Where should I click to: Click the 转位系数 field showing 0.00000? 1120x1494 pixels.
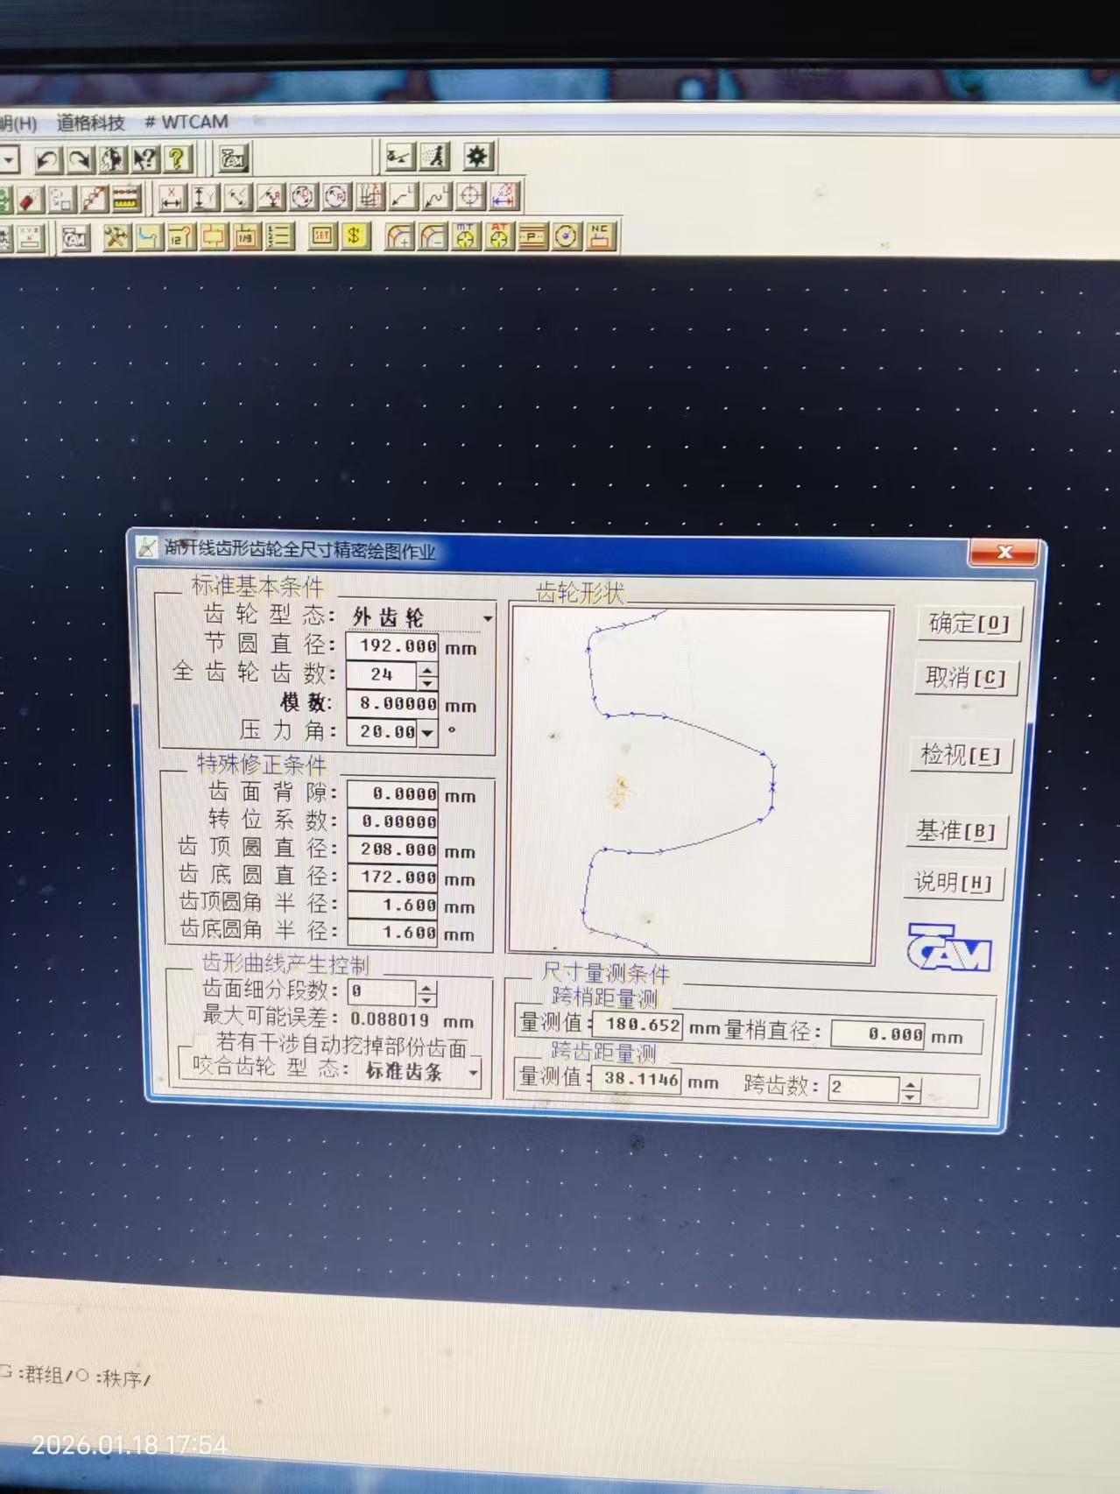pyautogui.click(x=393, y=821)
